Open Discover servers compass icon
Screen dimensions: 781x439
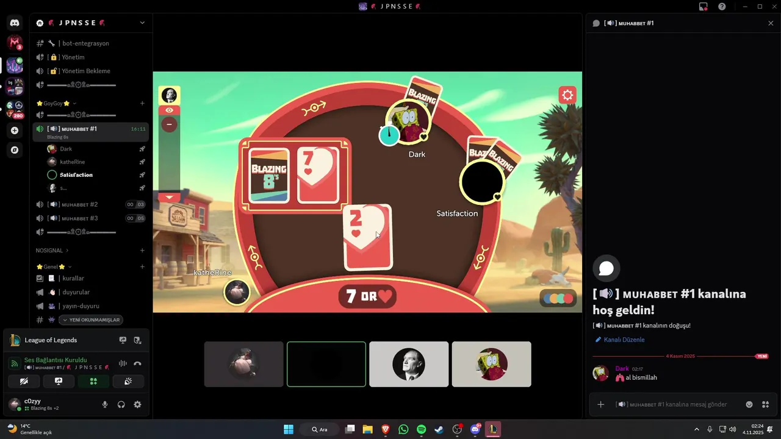pyautogui.click(x=15, y=150)
